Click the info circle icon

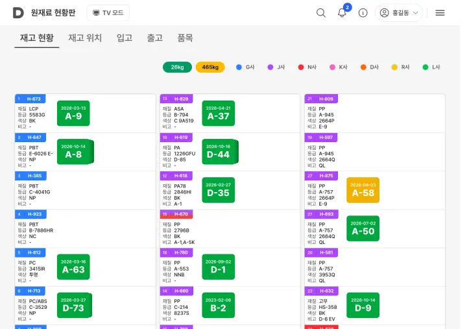point(363,13)
